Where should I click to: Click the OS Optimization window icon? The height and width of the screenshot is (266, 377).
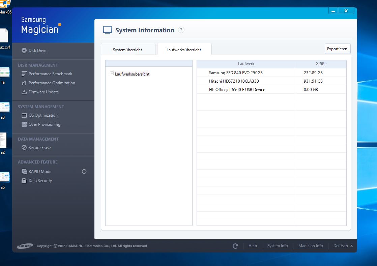coord(24,115)
